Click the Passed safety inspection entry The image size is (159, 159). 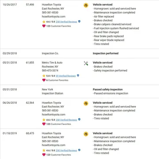[x=108, y=89]
